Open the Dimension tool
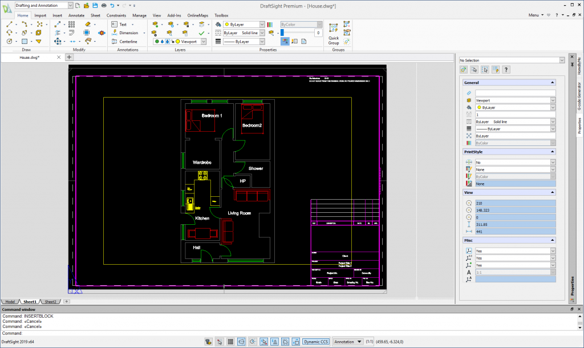 tap(121, 33)
